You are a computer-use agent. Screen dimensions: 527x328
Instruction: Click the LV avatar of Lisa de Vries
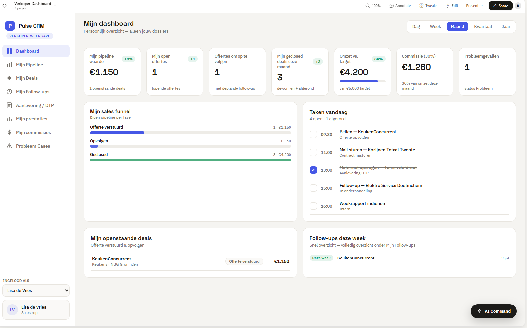tap(12, 310)
